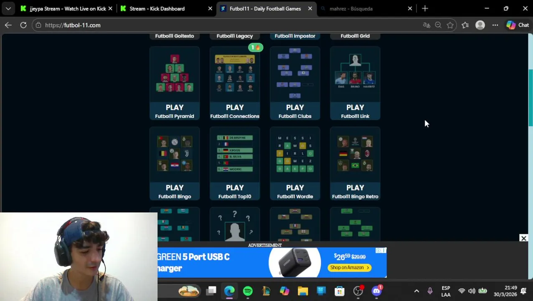Click the taskbar search highlight image
533x301 pixels.
click(189, 291)
